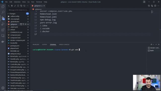Customize layout icon in title bar
The image size is (161, 91).
tap(144, 2)
